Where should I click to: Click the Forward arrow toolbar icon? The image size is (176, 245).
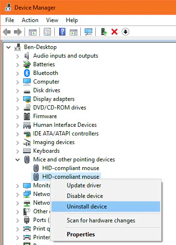tap(18, 32)
